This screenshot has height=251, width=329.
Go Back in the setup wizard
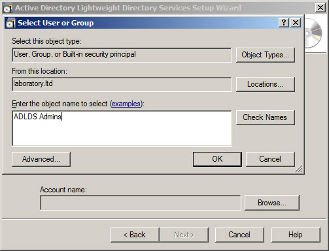pyautogui.click(x=135, y=235)
